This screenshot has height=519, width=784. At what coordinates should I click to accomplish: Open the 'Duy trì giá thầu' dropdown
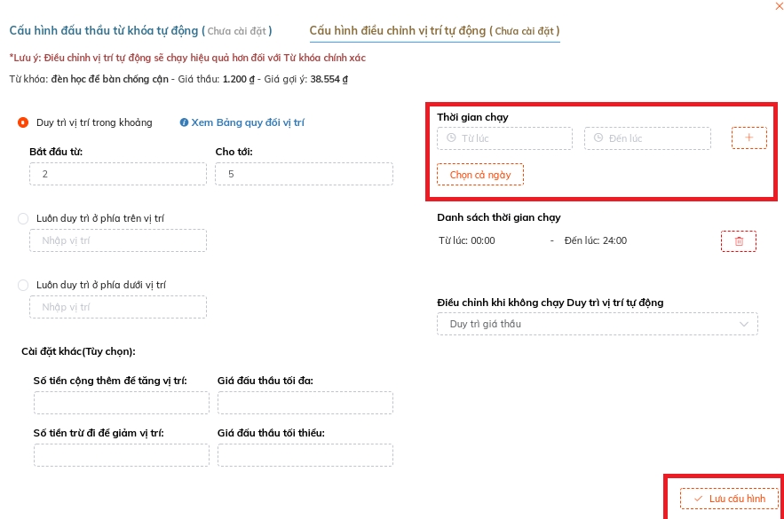(x=597, y=325)
